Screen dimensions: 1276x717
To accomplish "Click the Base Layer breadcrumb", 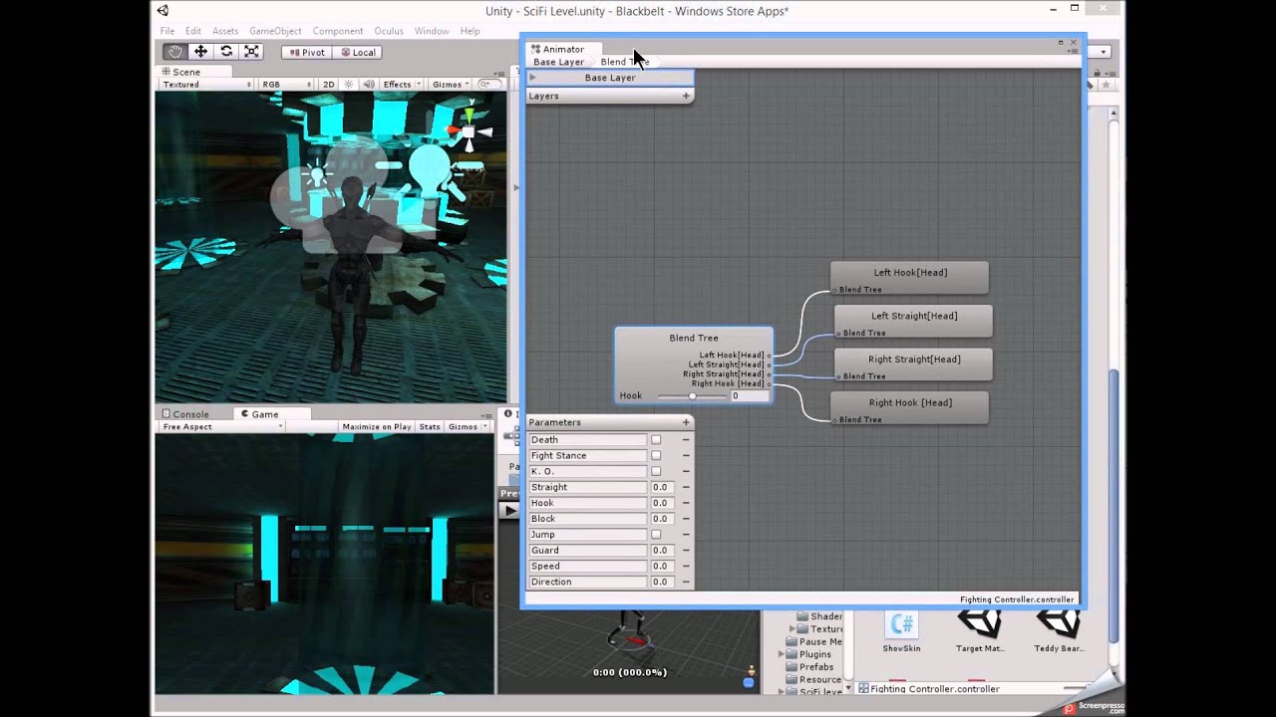I will click(558, 62).
